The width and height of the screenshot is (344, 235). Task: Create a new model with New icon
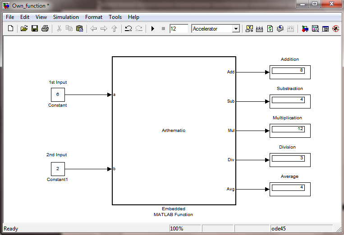point(10,28)
